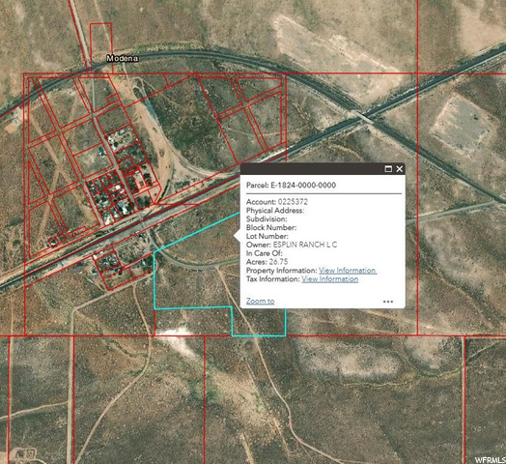Image resolution: width=506 pixels, height=464 pixels.
Task: Open Tax Information View Information link
Action: pos(330,278)
